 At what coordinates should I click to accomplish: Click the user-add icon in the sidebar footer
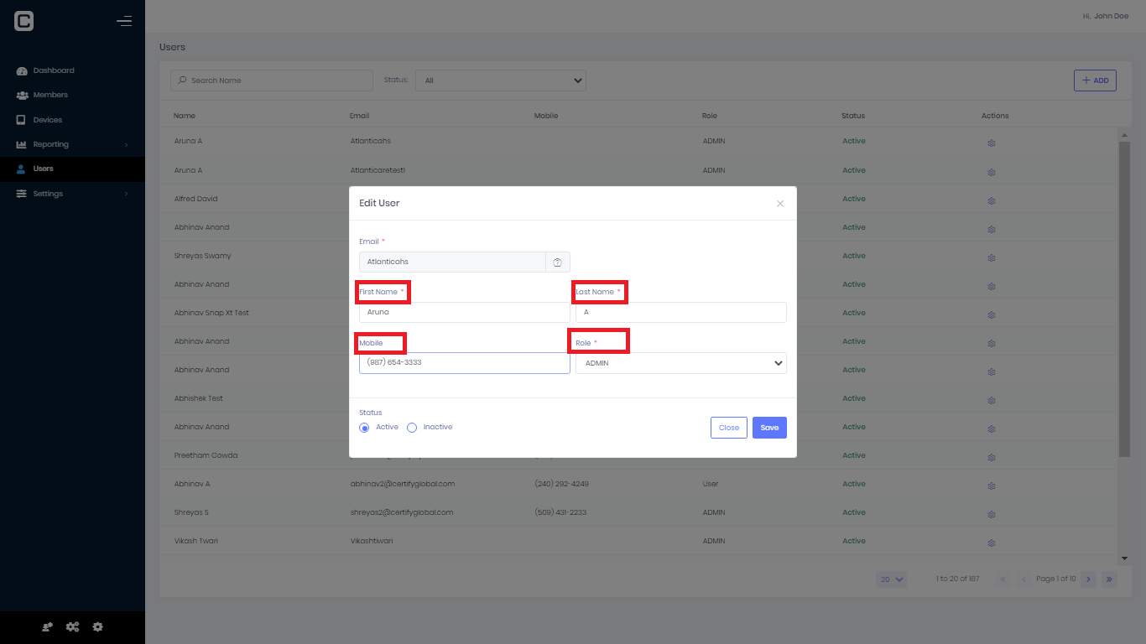click(x=47, y=626)
